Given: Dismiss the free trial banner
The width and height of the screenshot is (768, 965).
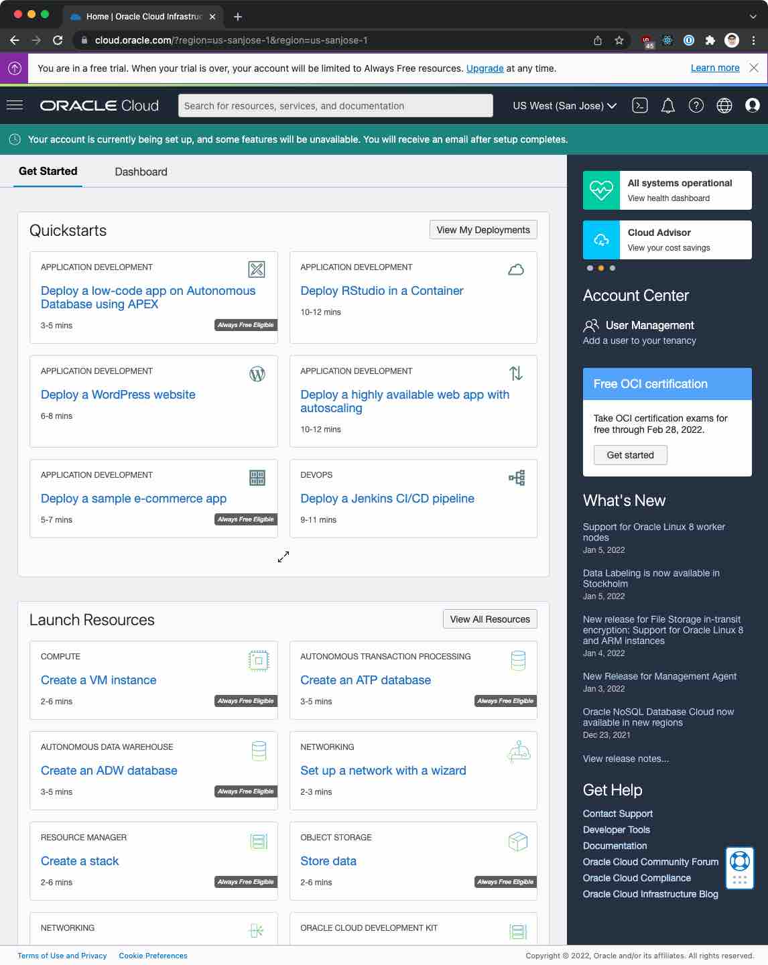Looking at the screenshot, I should [754, 68].
